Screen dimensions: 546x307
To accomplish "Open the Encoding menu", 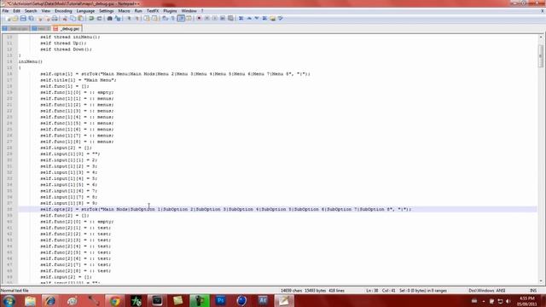I will (63, 11).
